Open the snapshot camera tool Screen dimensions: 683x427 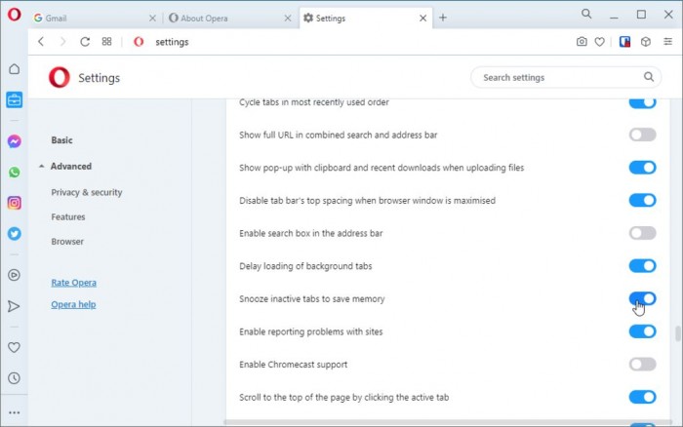(582, 42)
